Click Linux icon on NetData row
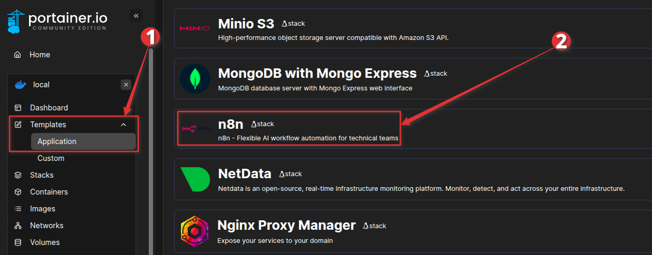The height and width of the screenshot is (255, 652). click(282, 174)
